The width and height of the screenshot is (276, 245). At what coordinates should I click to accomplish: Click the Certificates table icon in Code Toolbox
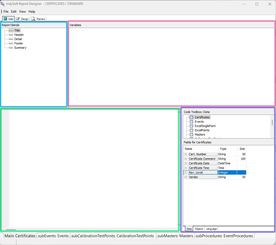(x=191, y=117)
